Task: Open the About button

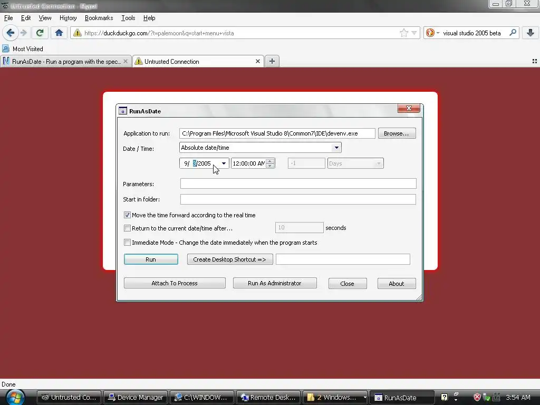Action: point(397,283)
